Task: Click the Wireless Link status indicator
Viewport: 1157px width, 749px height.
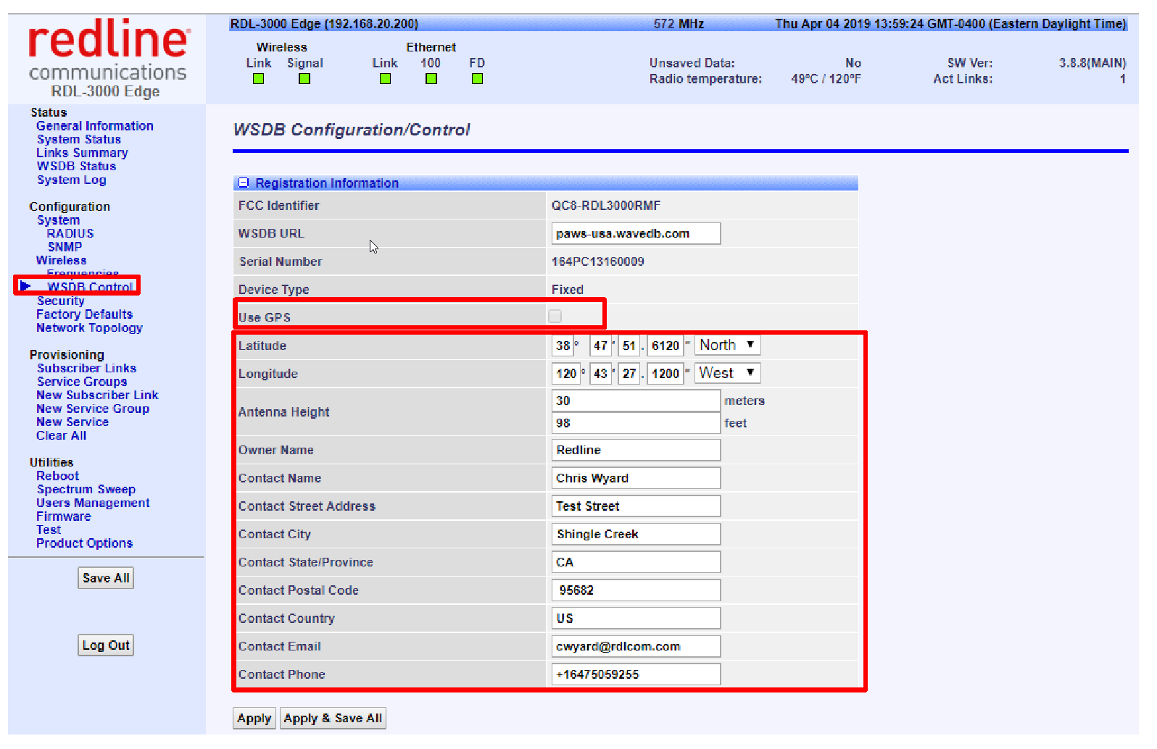Action: (258, 79)
